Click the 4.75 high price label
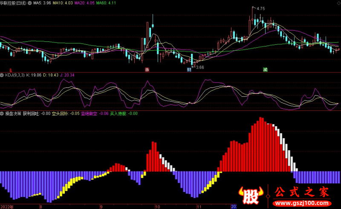Screen dimensions: 341x209 pyautogui.click(x=261, y=9)
